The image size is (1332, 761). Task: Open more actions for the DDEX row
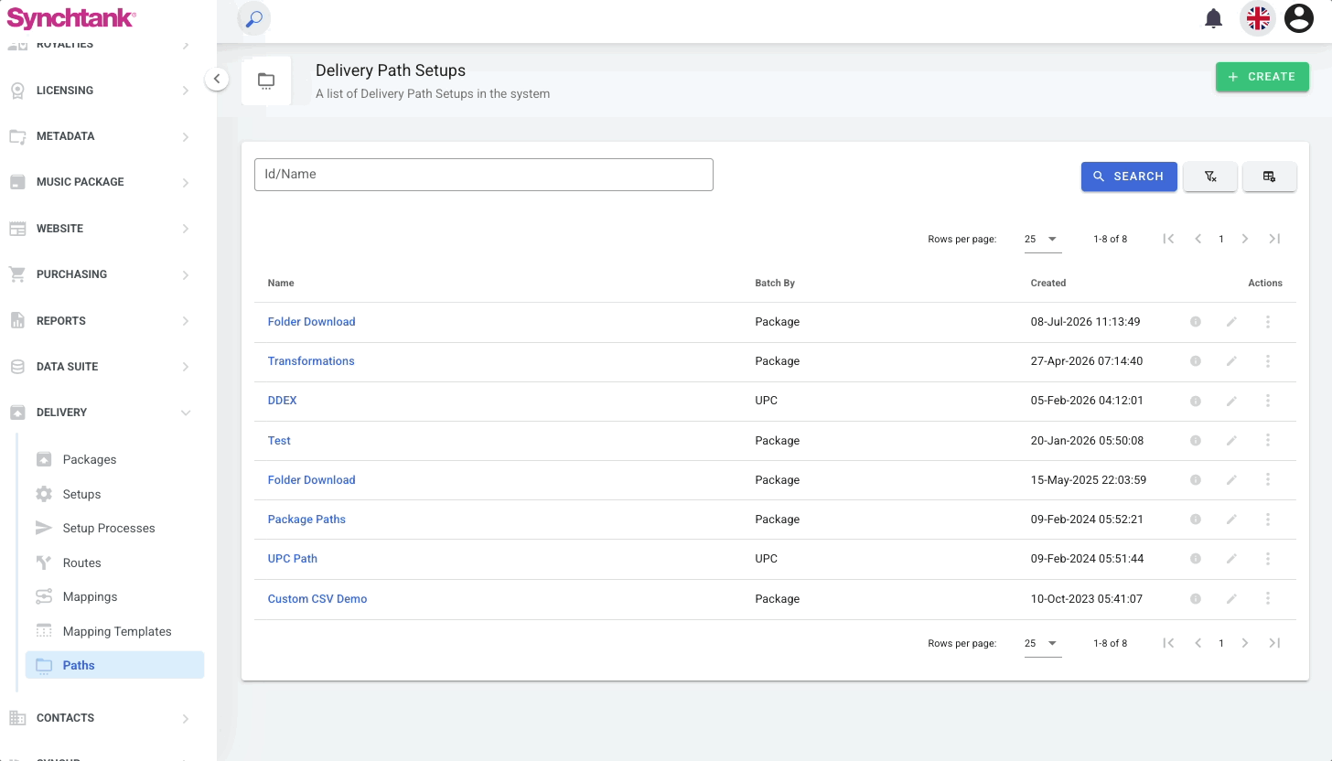pyautogui.click(x=1268, y=401)
